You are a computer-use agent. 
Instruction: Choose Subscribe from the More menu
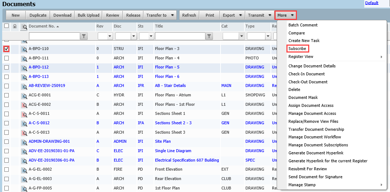(x=297, y=49)
